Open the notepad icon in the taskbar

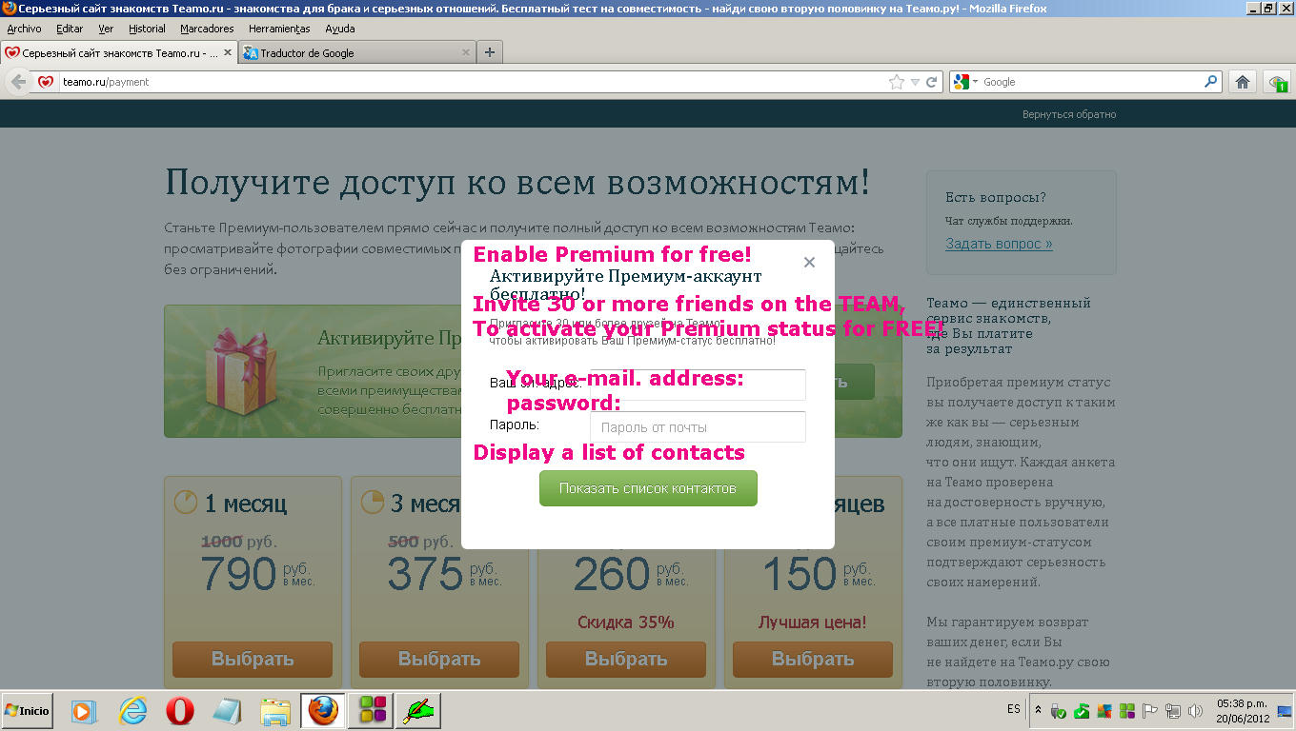[x=227, y=711]
